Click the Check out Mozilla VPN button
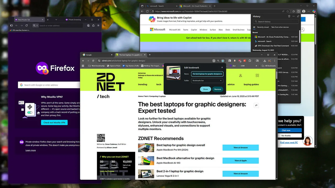 54,122
